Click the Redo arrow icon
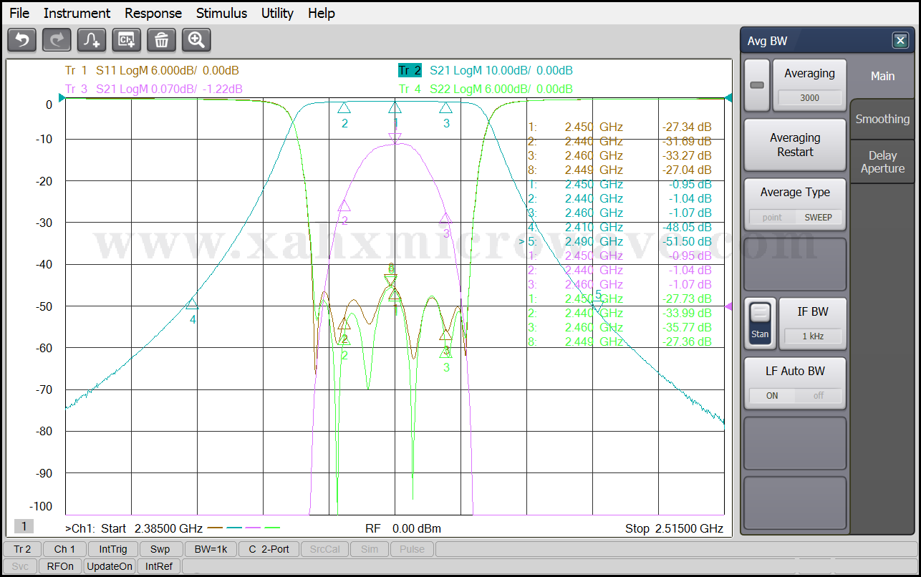The width and height of the screenshot is (921, 577). pos(57,40)
